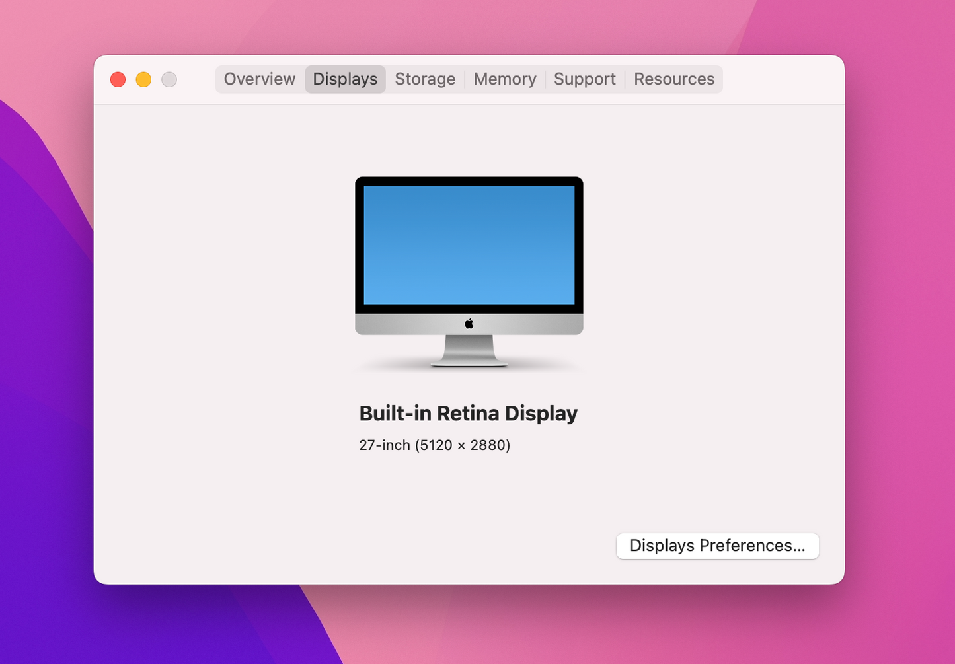Open Displays Preferences
This screenshot has height=664, width=955.
[x=717, y=546]
